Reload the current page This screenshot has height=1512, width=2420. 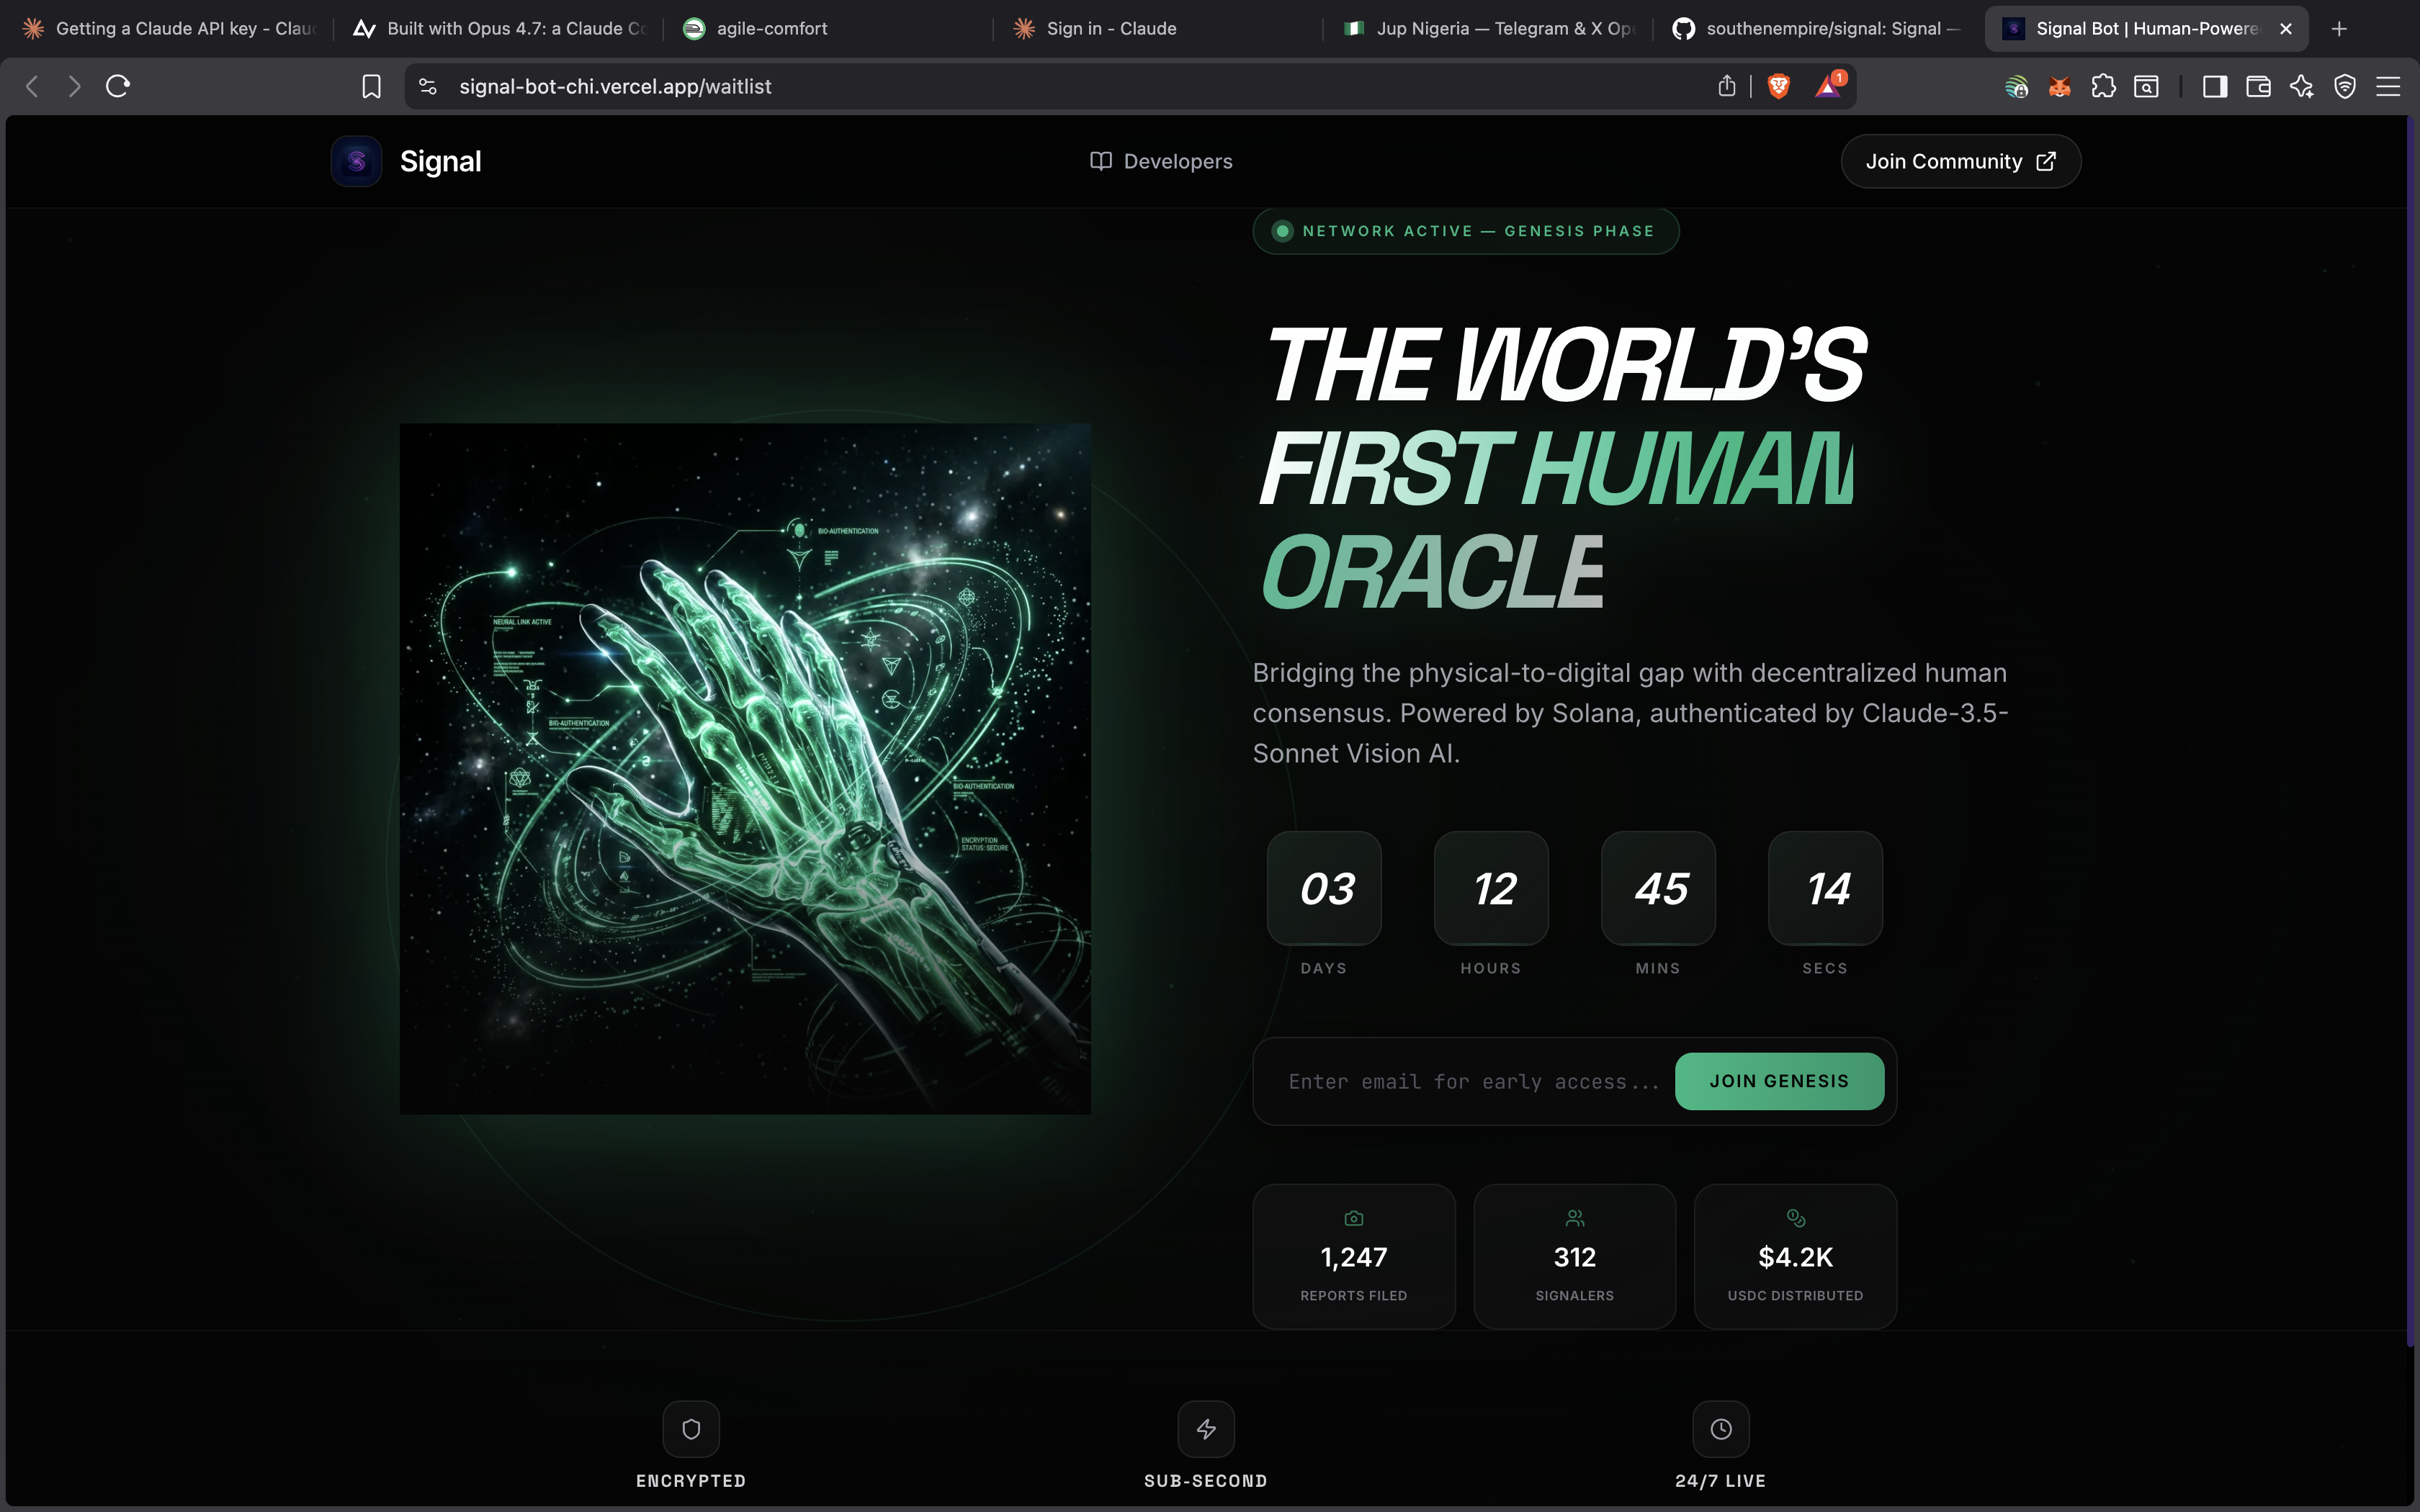coord(118,87)
